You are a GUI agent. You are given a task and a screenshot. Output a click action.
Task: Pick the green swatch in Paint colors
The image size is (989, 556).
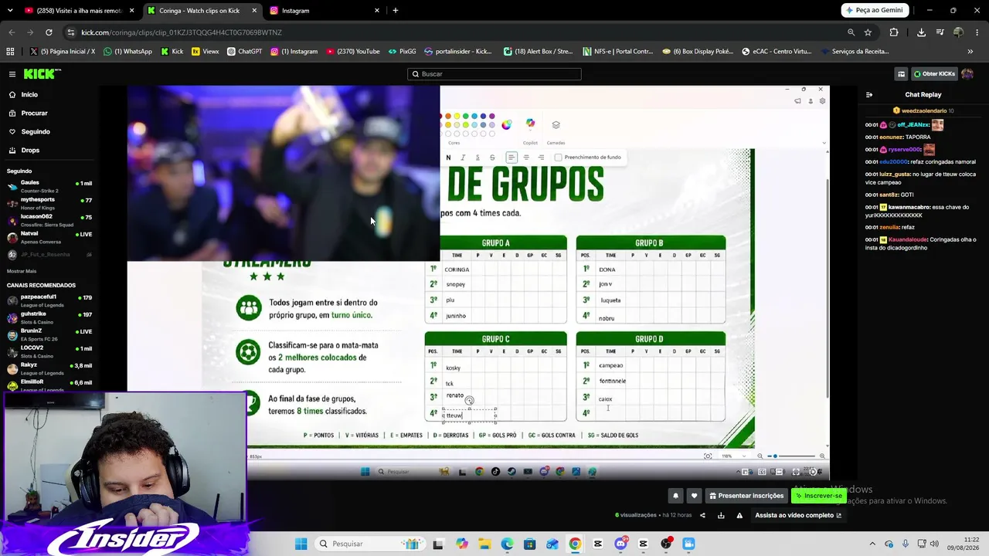pyautogui.click(x=466, y=117)
